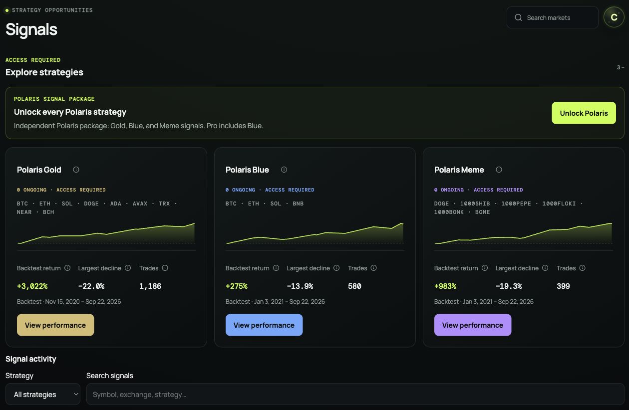Image resolution: width=629 pixels, height=410 pixels.
Task: Click the -13.9% largest decline value
Action: 300,286
